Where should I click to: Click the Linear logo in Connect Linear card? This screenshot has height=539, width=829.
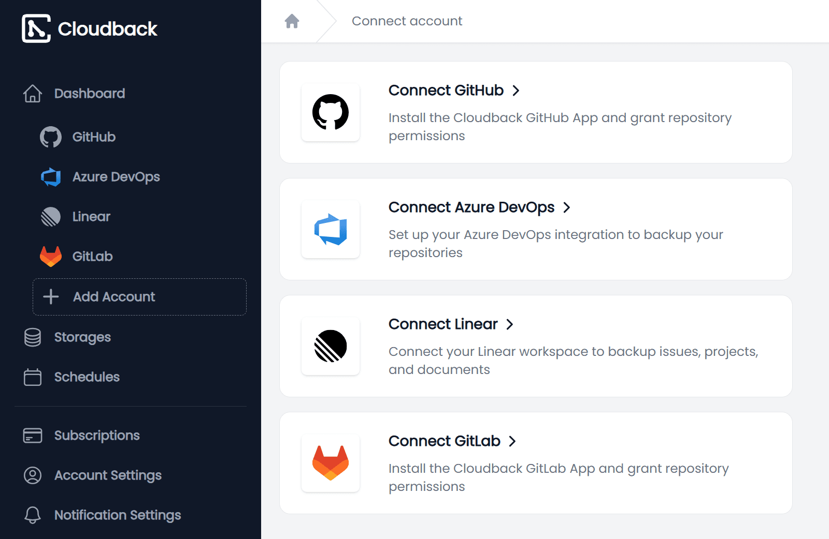click(331, 346)
